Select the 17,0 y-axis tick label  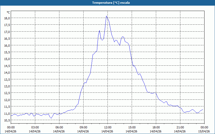7,32
